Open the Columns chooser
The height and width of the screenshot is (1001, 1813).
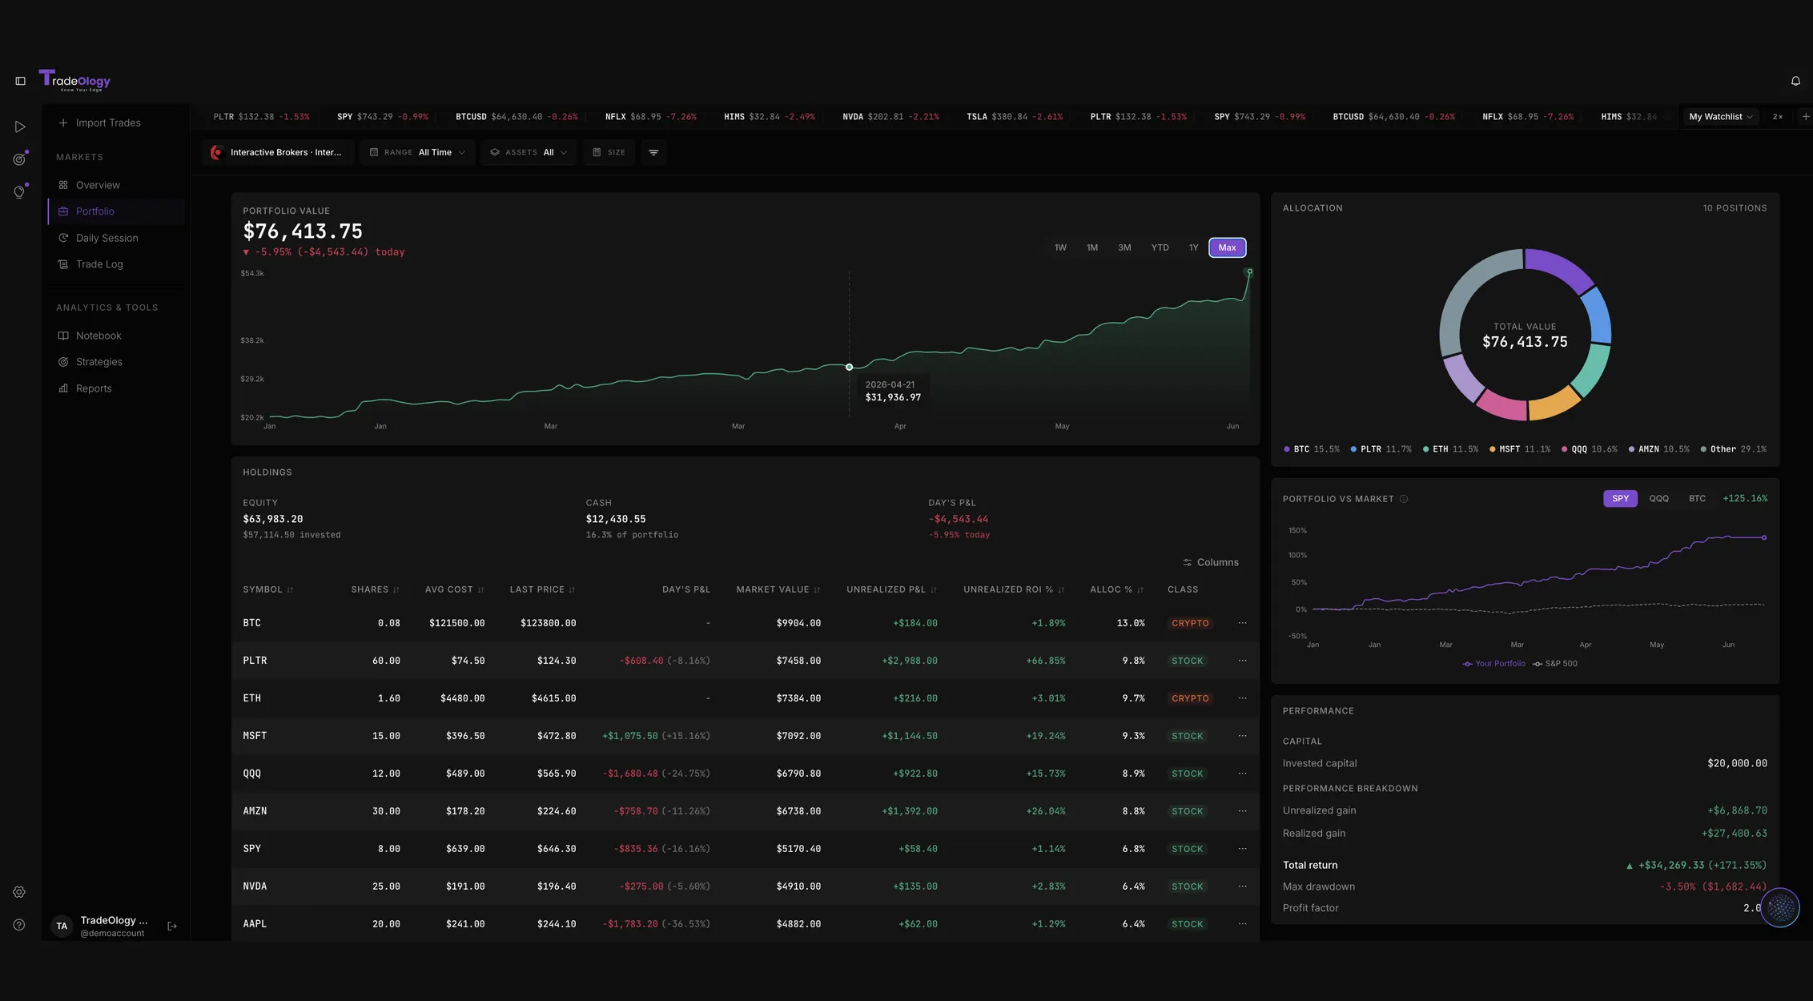pos(1210,562)
